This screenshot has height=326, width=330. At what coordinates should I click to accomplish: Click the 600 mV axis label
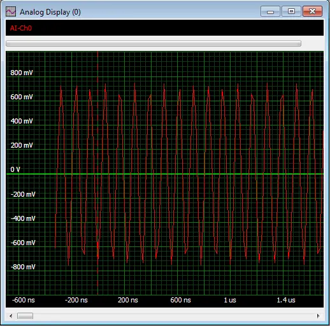22,97
